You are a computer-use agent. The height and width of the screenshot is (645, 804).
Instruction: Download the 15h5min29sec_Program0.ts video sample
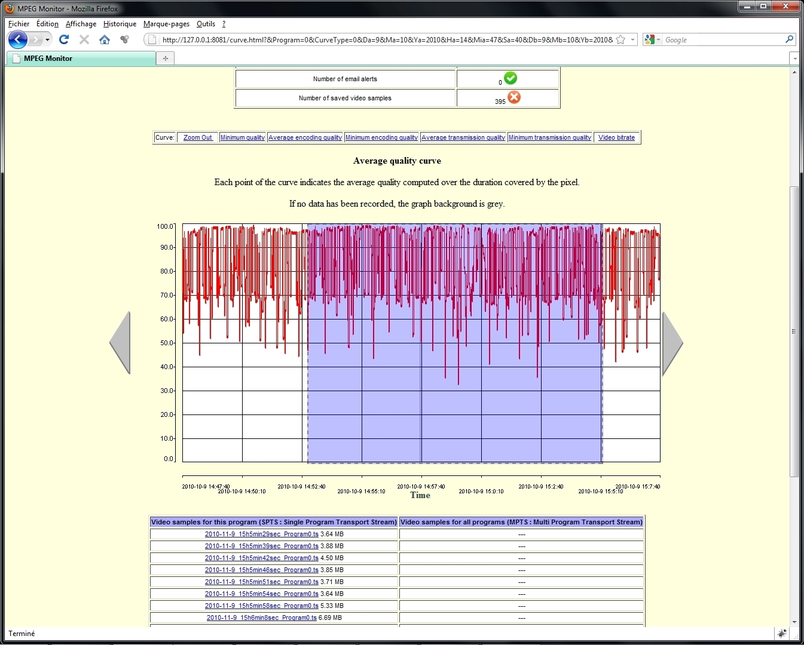coord(261,535)
